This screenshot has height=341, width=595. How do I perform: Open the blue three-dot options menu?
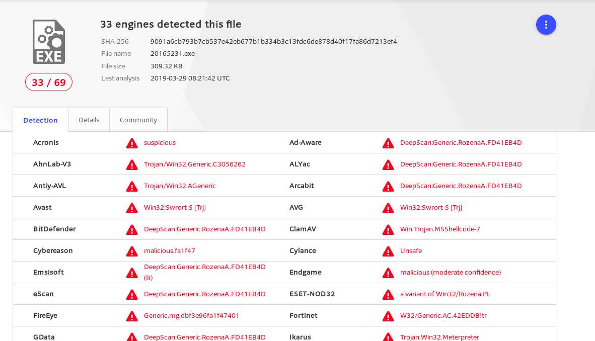pos(546,25)
